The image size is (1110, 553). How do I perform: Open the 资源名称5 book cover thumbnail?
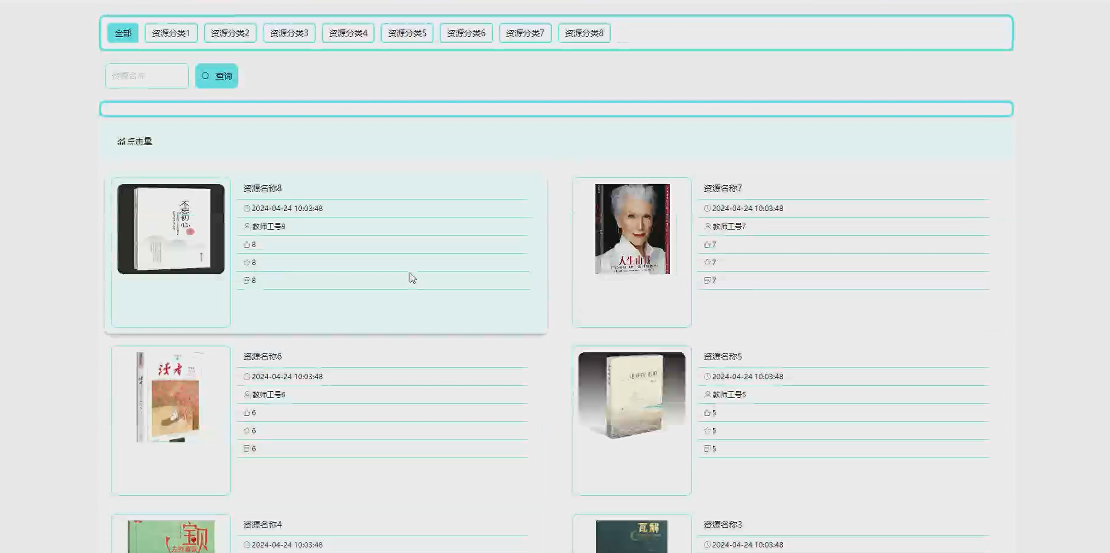point(632,396)
